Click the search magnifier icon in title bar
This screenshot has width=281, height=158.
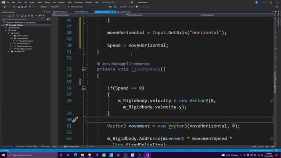pyautogui.click(x=132, y=2)
